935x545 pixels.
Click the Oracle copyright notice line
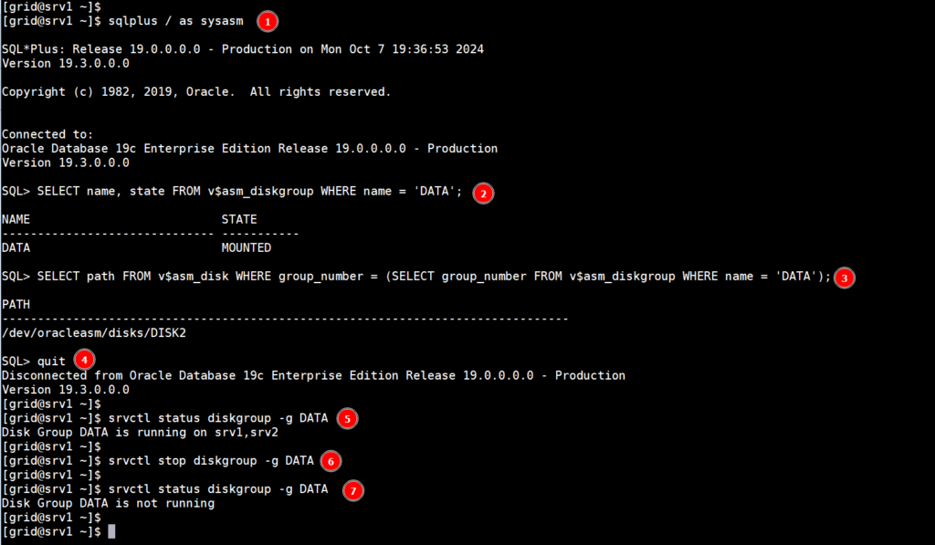tap(196, 91)
